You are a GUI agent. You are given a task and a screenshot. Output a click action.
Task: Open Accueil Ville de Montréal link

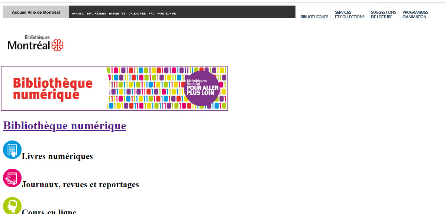click(x=36, y=12)
